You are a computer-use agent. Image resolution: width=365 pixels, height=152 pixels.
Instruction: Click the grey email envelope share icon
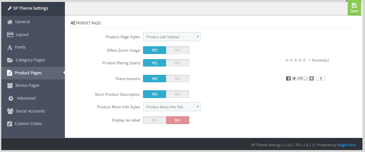[x=306, y=78]
